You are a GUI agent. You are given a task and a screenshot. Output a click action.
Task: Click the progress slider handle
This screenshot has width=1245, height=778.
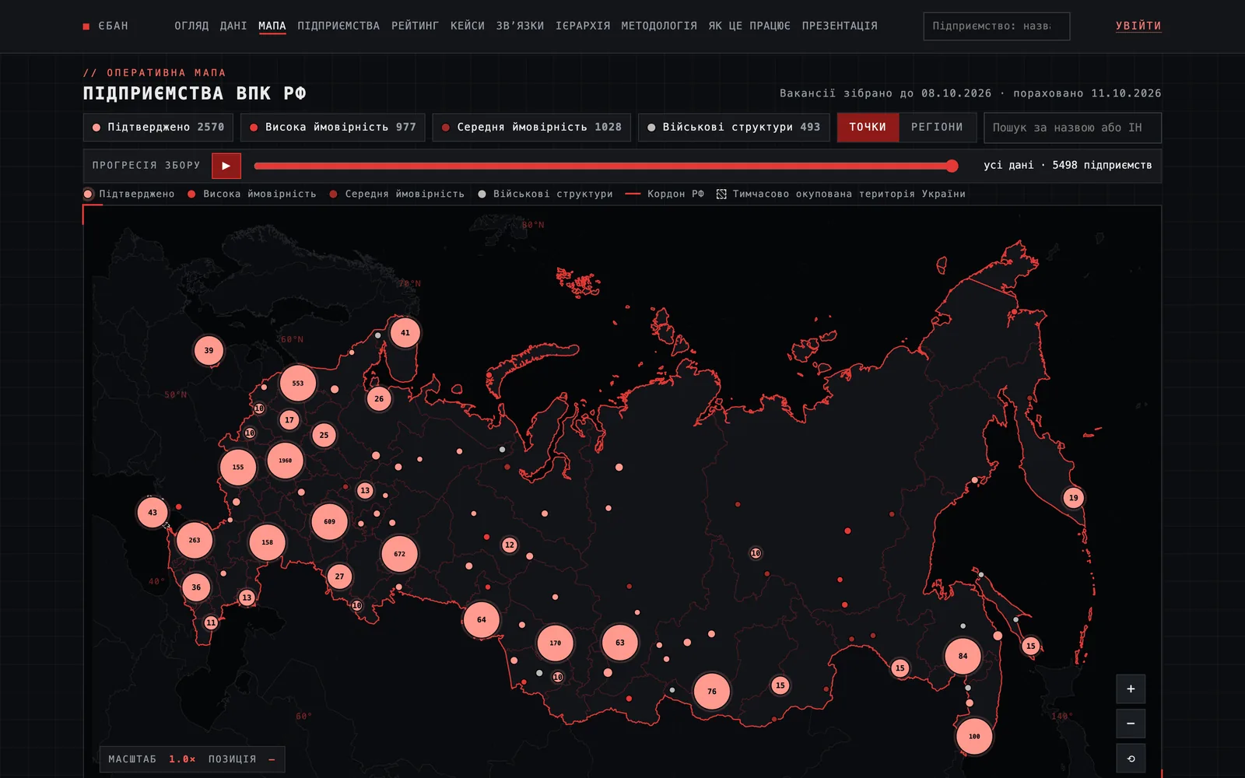click(952, 166)
